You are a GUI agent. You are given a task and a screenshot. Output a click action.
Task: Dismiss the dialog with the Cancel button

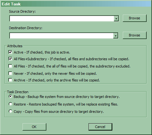pos(100,127)
